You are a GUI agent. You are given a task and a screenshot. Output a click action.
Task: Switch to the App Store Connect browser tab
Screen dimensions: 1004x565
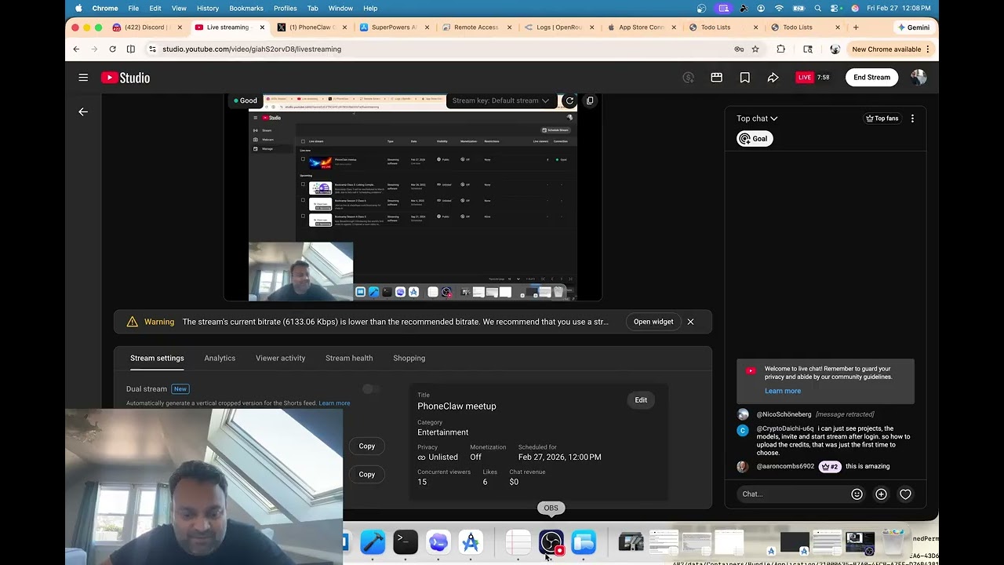(641, 27)
